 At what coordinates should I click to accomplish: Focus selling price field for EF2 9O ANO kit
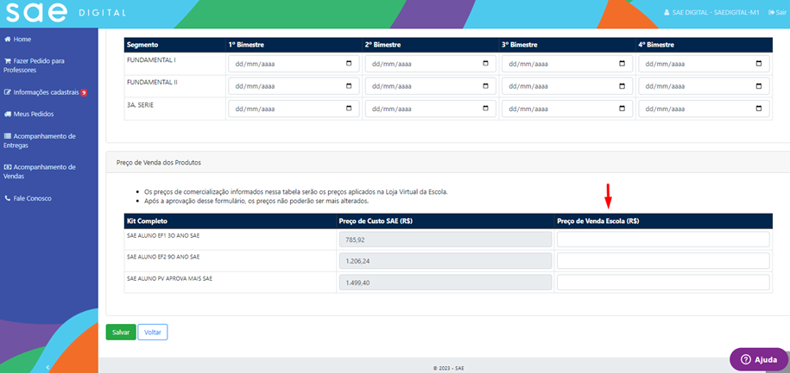coord(663,261)
